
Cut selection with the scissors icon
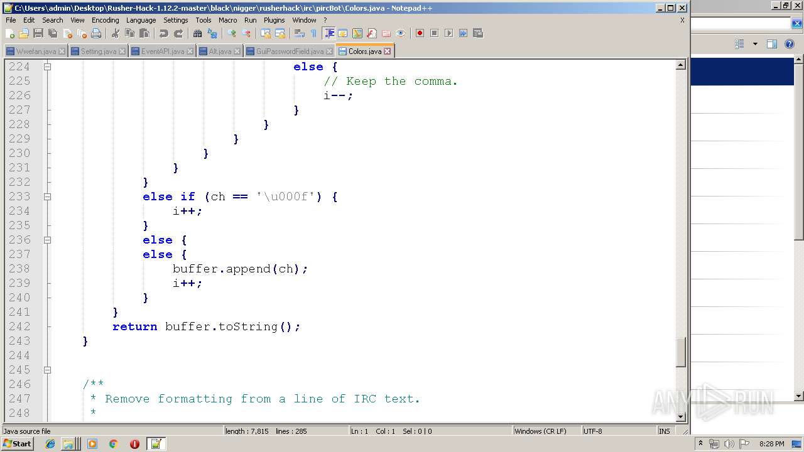click(116, 33)
